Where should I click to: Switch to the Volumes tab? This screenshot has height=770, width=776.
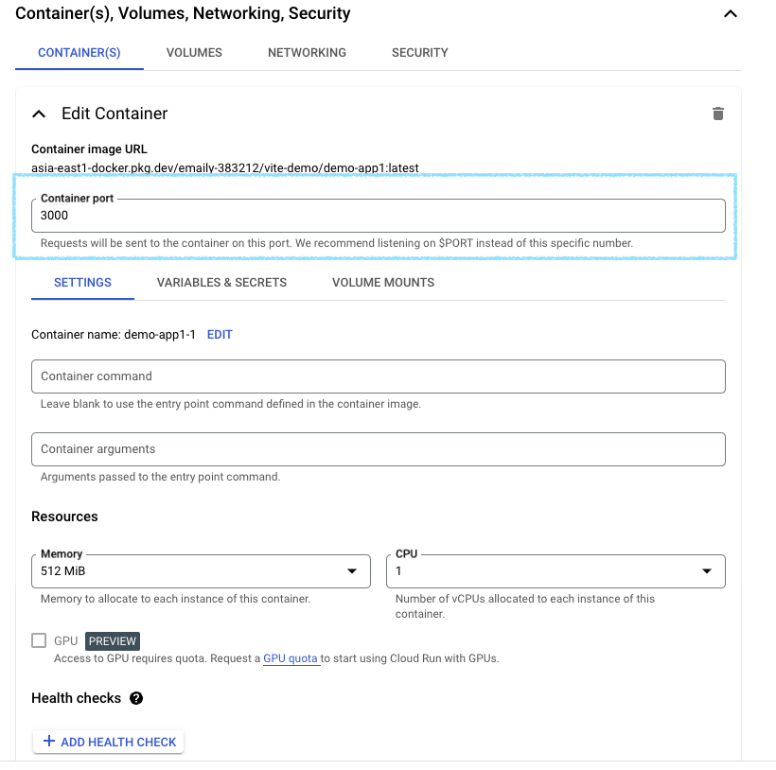coord(194,53)
